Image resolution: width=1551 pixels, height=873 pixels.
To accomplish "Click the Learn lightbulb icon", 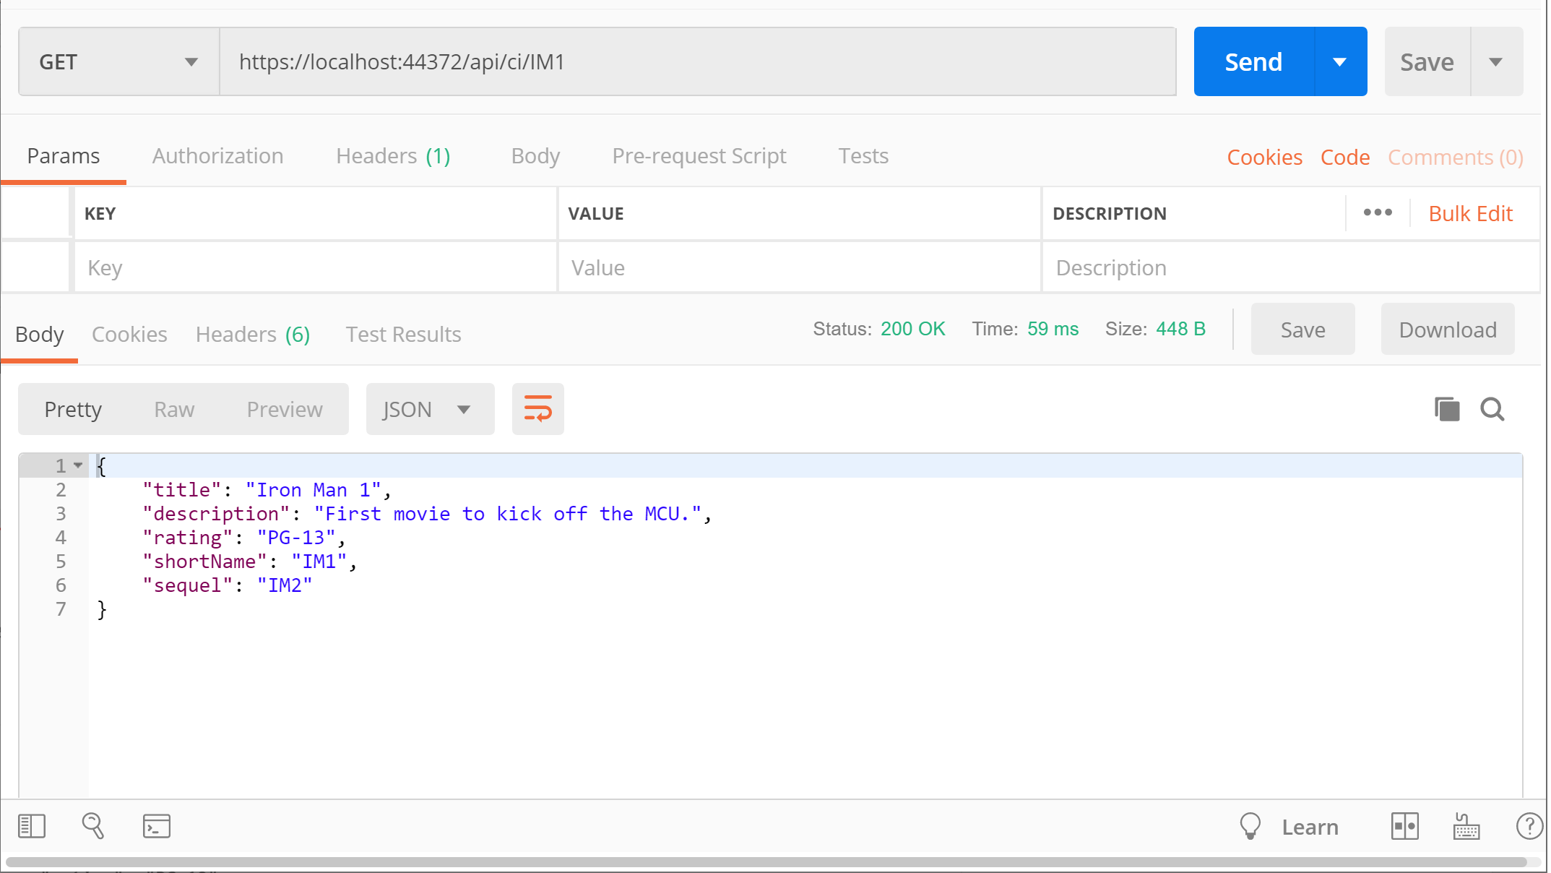I will tap(1250, 826).
